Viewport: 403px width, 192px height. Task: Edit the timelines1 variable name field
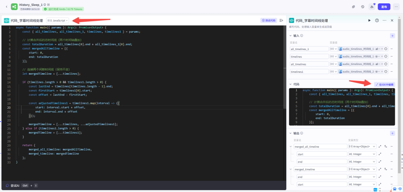pos(309,72)
